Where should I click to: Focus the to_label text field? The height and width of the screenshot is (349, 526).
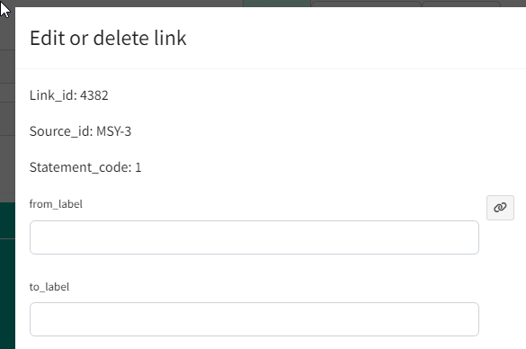click(254, 319)
